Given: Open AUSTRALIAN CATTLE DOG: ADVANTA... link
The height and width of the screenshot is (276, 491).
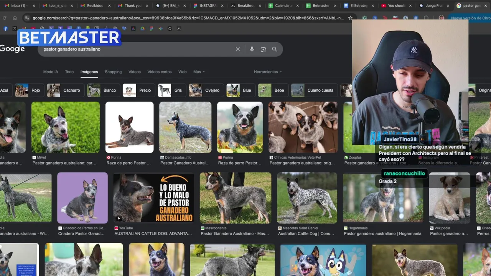Looking at the screenshot, I should point(153,233).
